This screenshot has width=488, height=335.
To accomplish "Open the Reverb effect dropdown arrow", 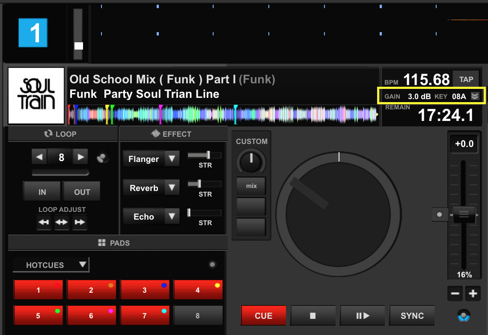I will tap(172, 188).
